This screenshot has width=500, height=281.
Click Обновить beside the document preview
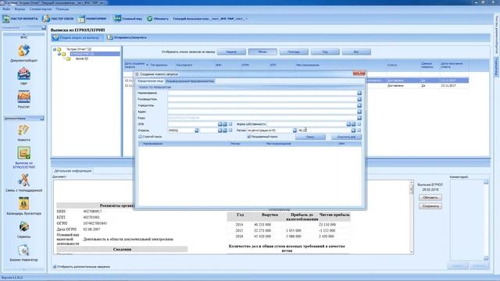430,197
